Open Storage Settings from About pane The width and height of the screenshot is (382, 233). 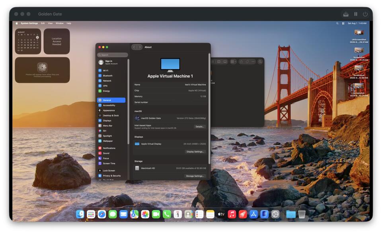(x=195, y=176)
